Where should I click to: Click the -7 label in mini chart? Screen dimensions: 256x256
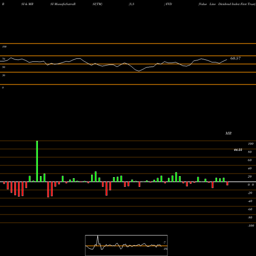pos(164,243)
